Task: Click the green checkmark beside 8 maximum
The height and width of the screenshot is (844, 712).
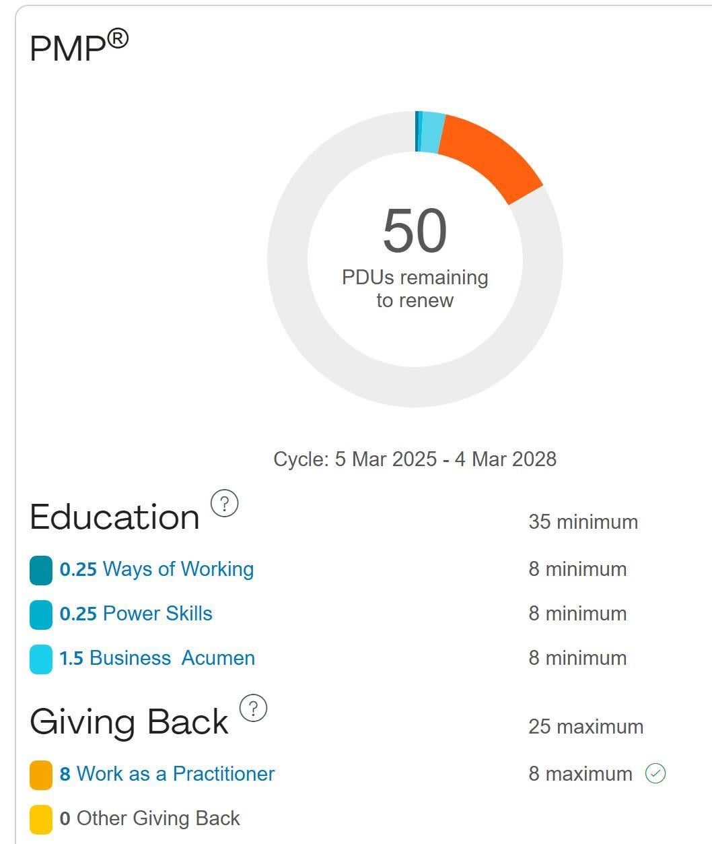Action: 655,774
